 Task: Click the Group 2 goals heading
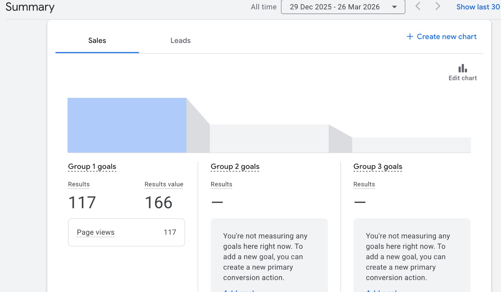coord(235,167)
